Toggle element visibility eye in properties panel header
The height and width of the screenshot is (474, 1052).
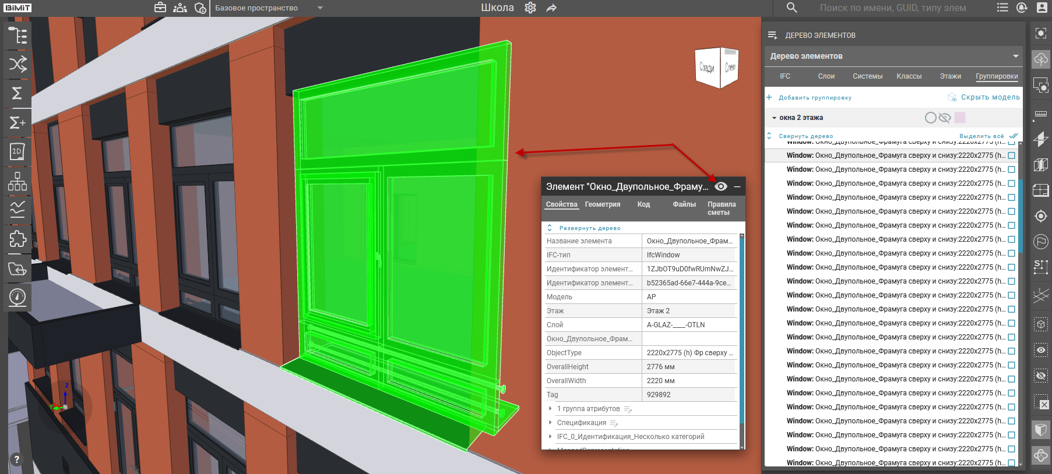[x=721, y=186]
